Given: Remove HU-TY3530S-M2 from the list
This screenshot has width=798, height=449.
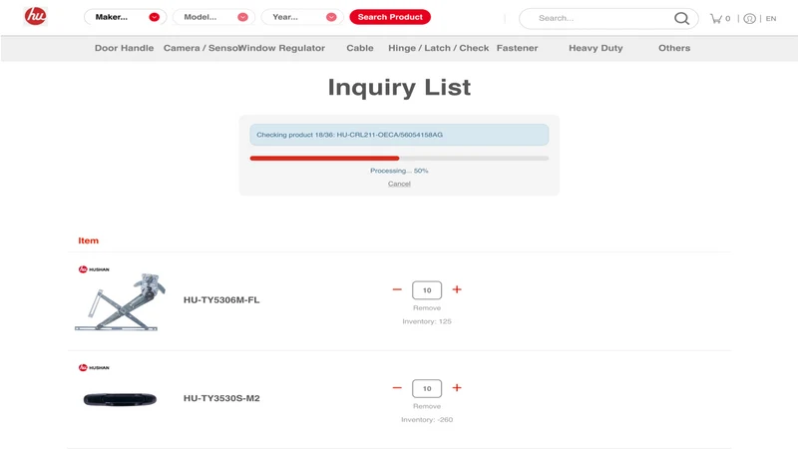Looking at the screenshot, I should pyautogui.click(x=427, y=406).
